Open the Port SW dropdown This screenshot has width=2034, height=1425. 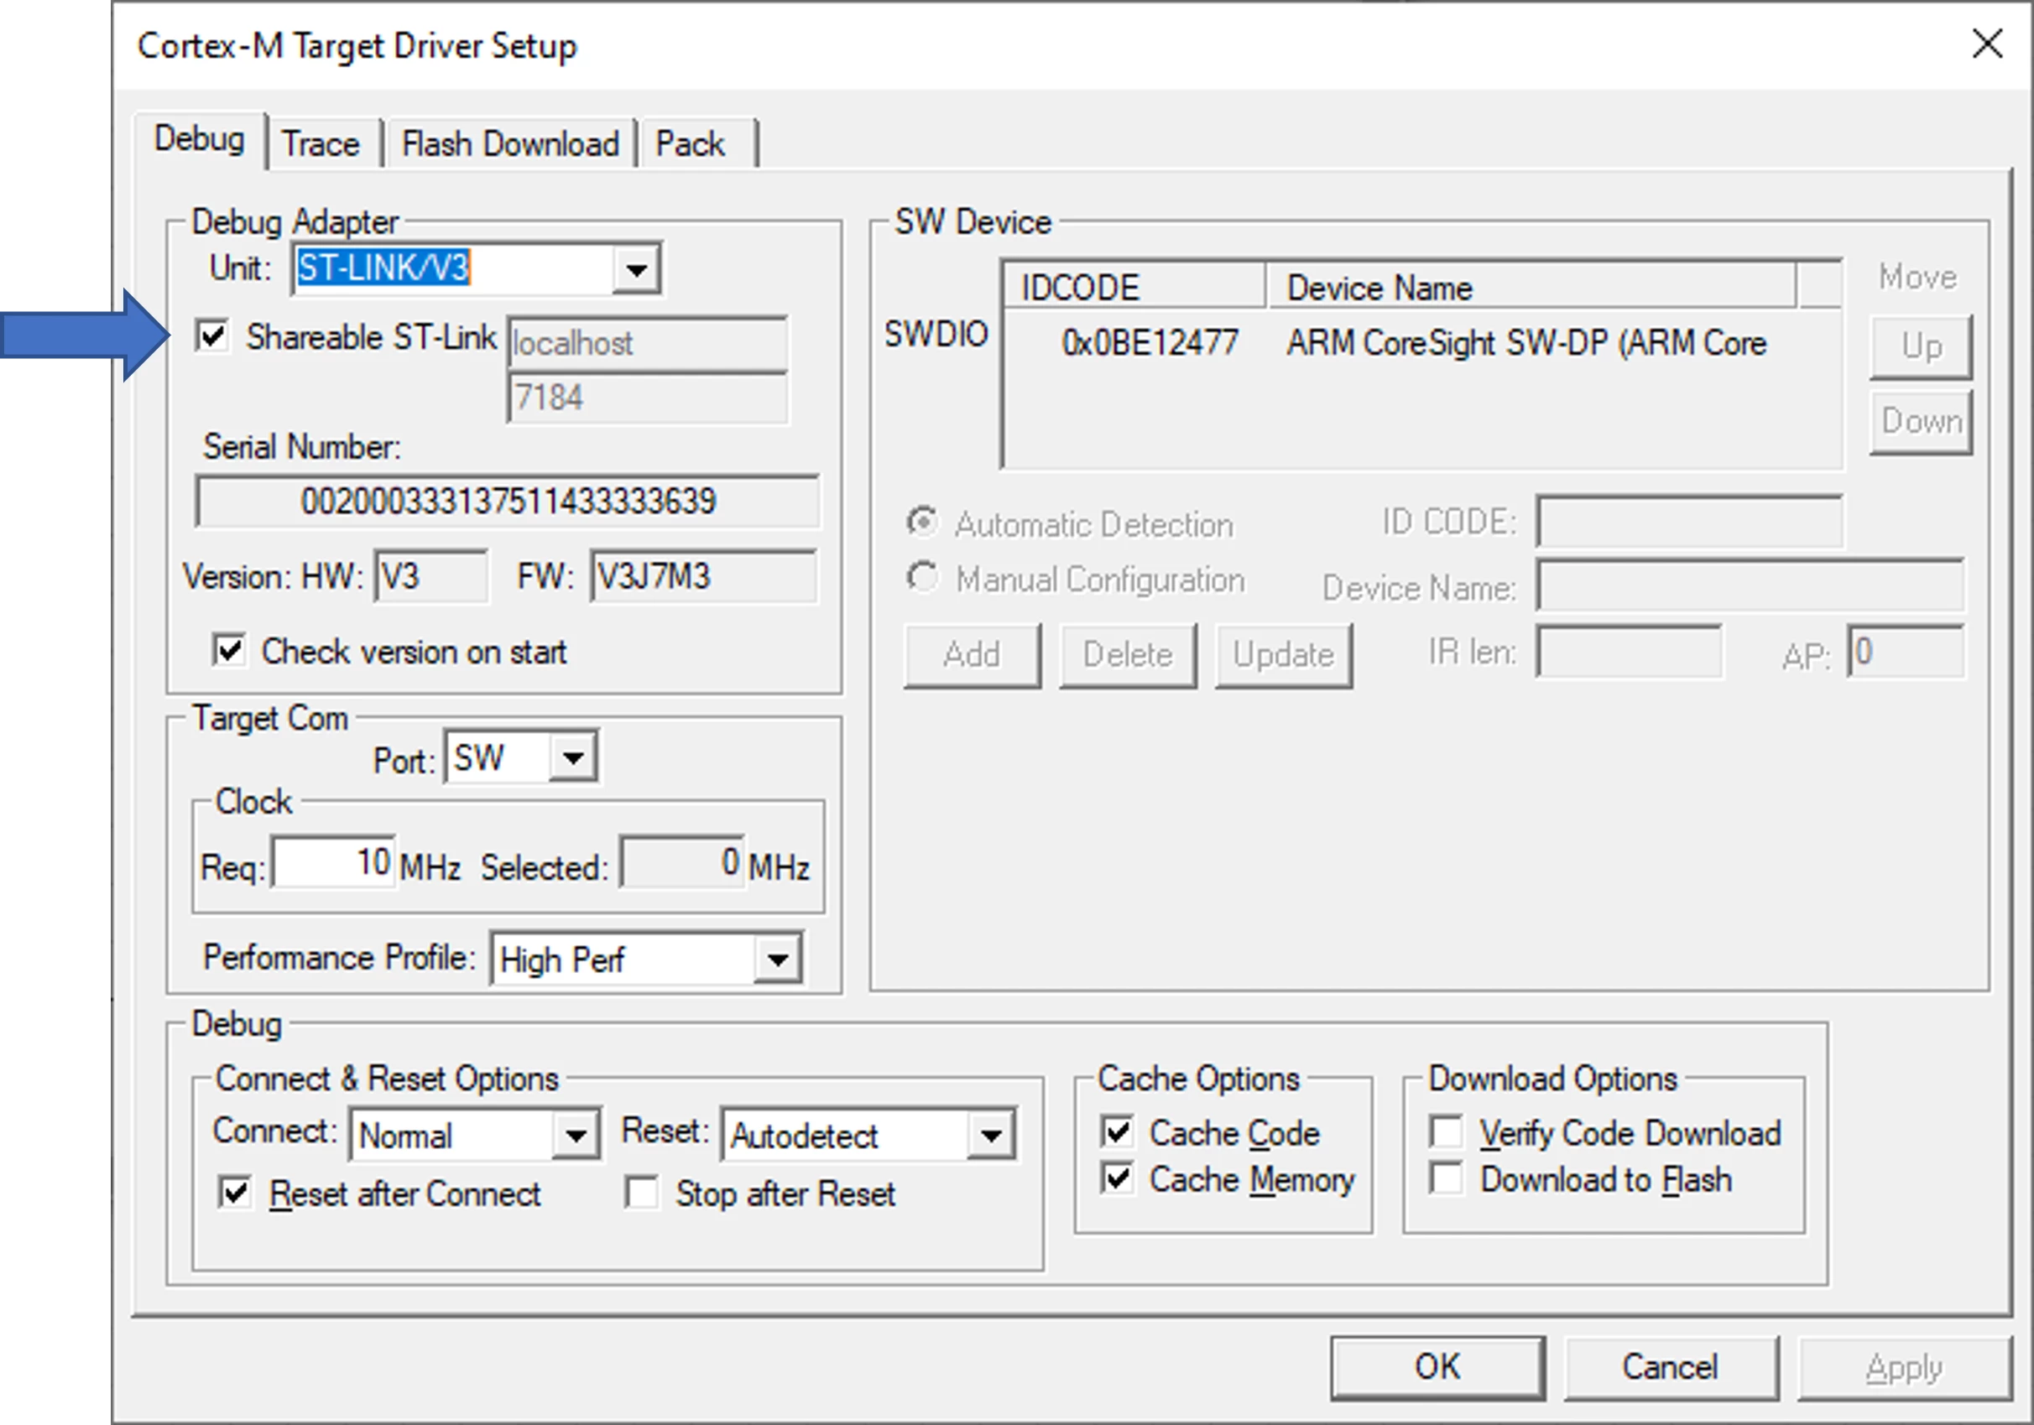(573, 758)
